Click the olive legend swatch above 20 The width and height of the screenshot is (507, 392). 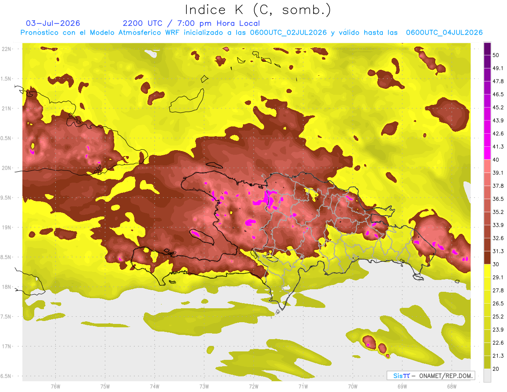487,362
